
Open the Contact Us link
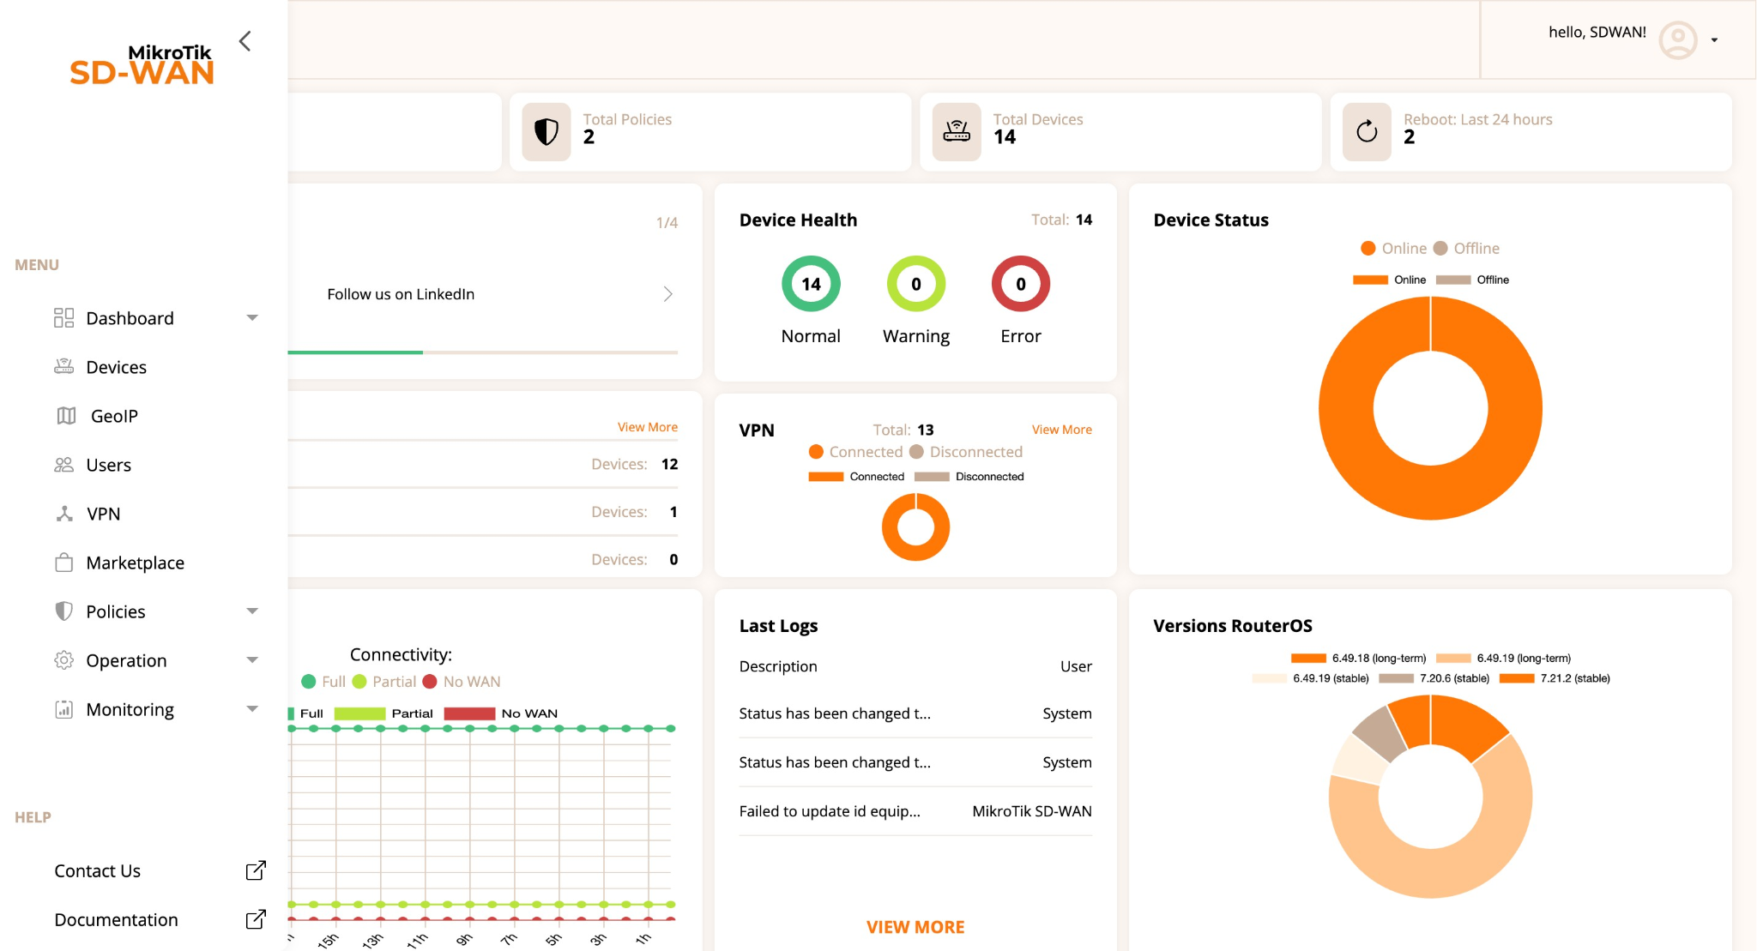click(x=97, y=870)
